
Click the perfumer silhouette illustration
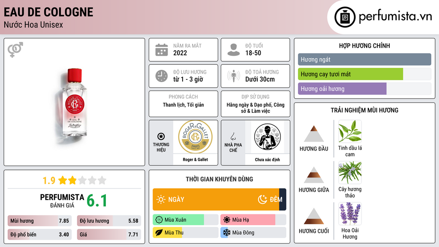click(267, 137)
